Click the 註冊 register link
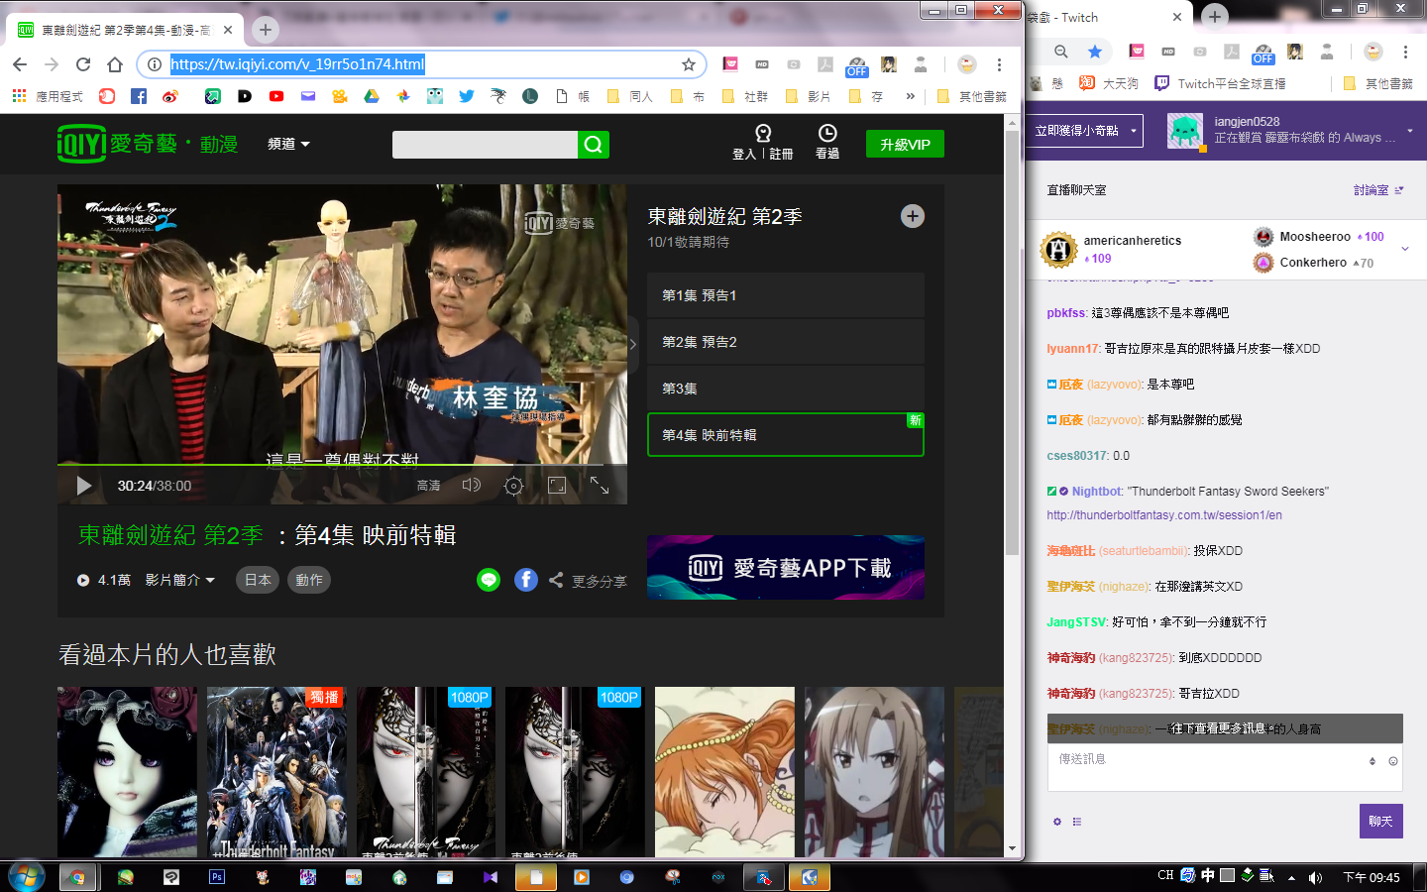The image size is (1427, 892). point(781,155)
